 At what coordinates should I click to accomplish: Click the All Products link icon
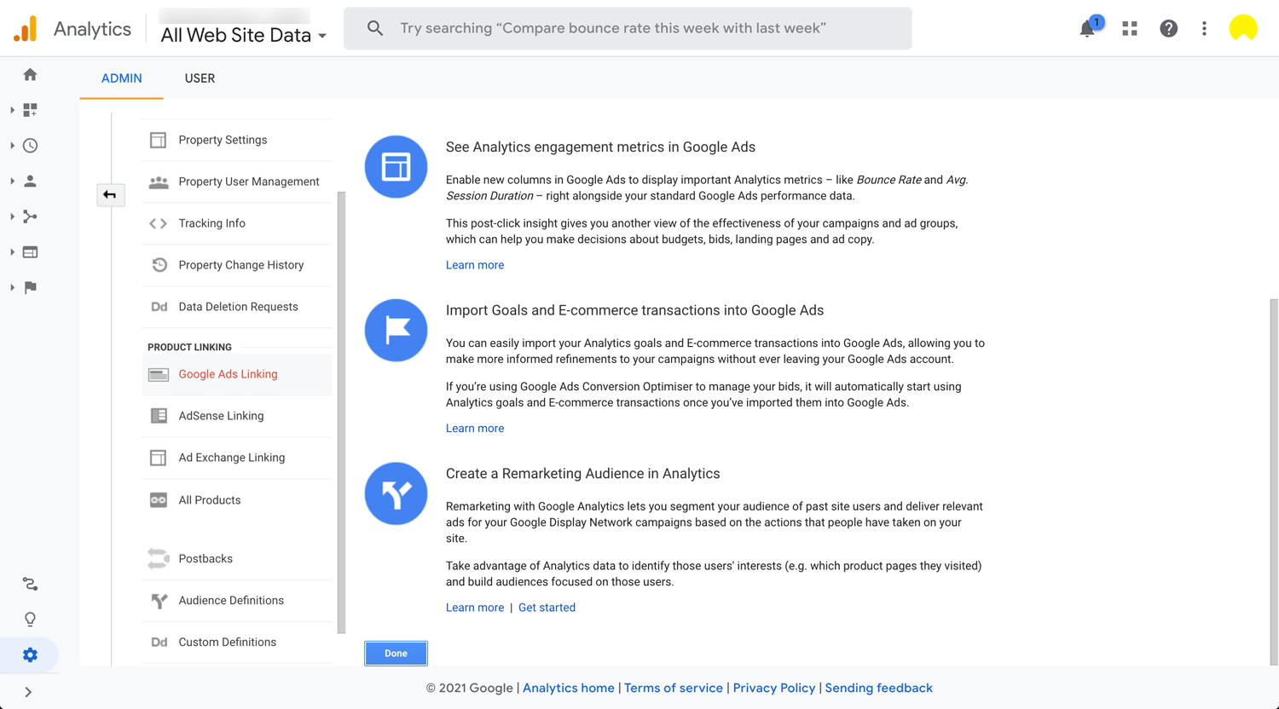pos(159,500)
